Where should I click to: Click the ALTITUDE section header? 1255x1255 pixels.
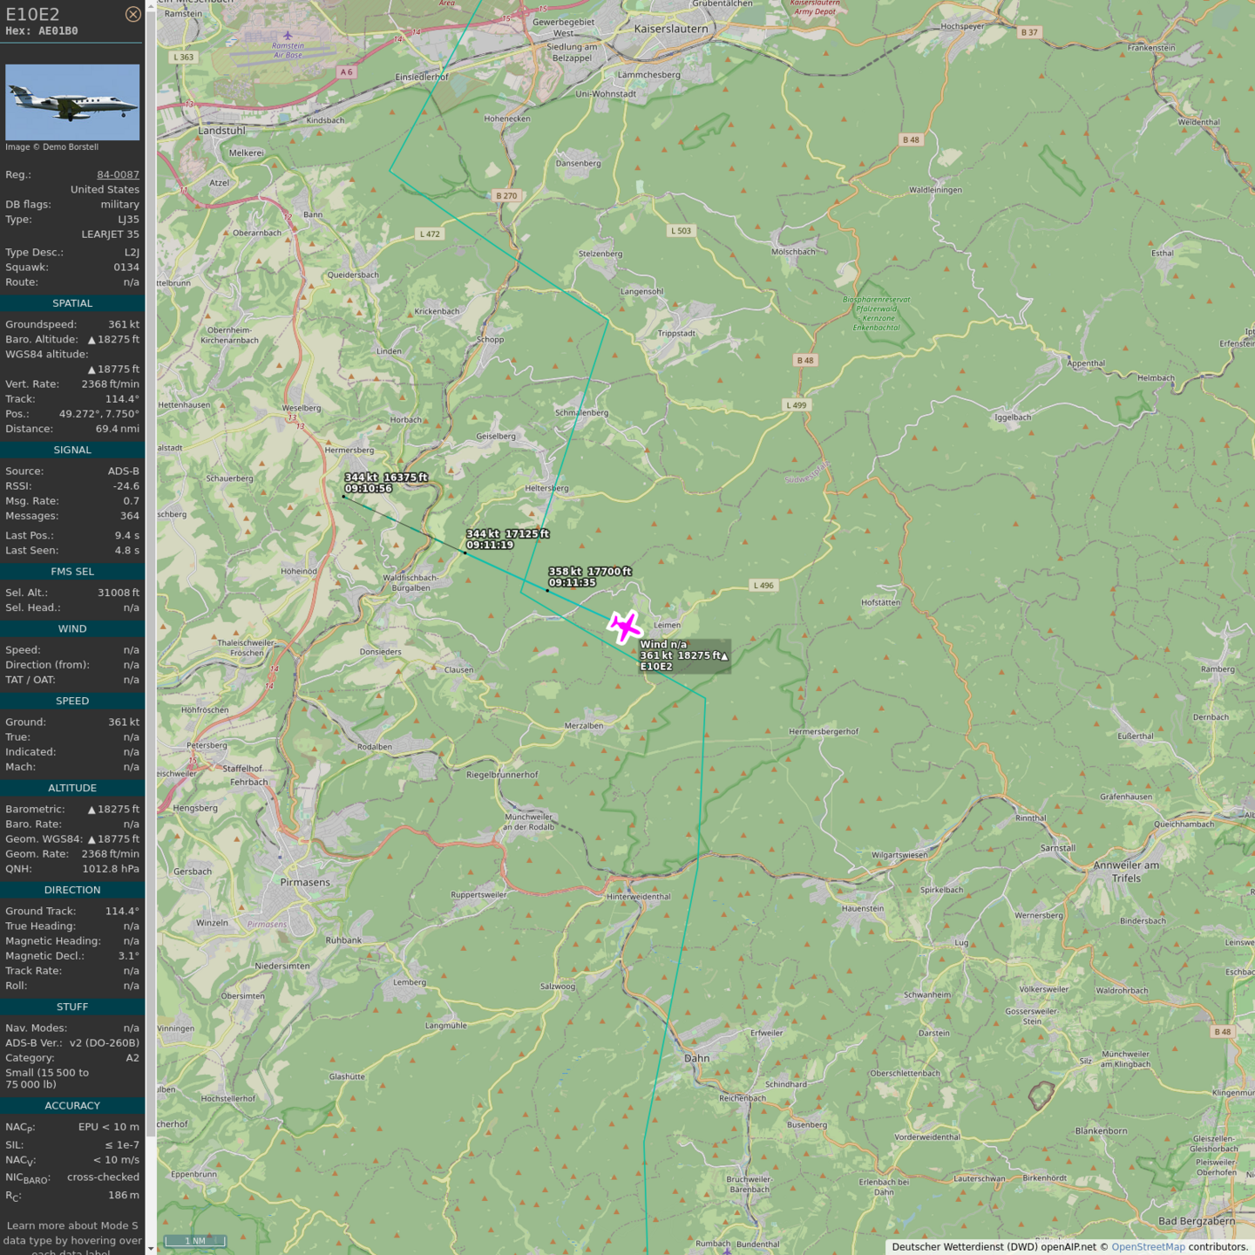72,788
